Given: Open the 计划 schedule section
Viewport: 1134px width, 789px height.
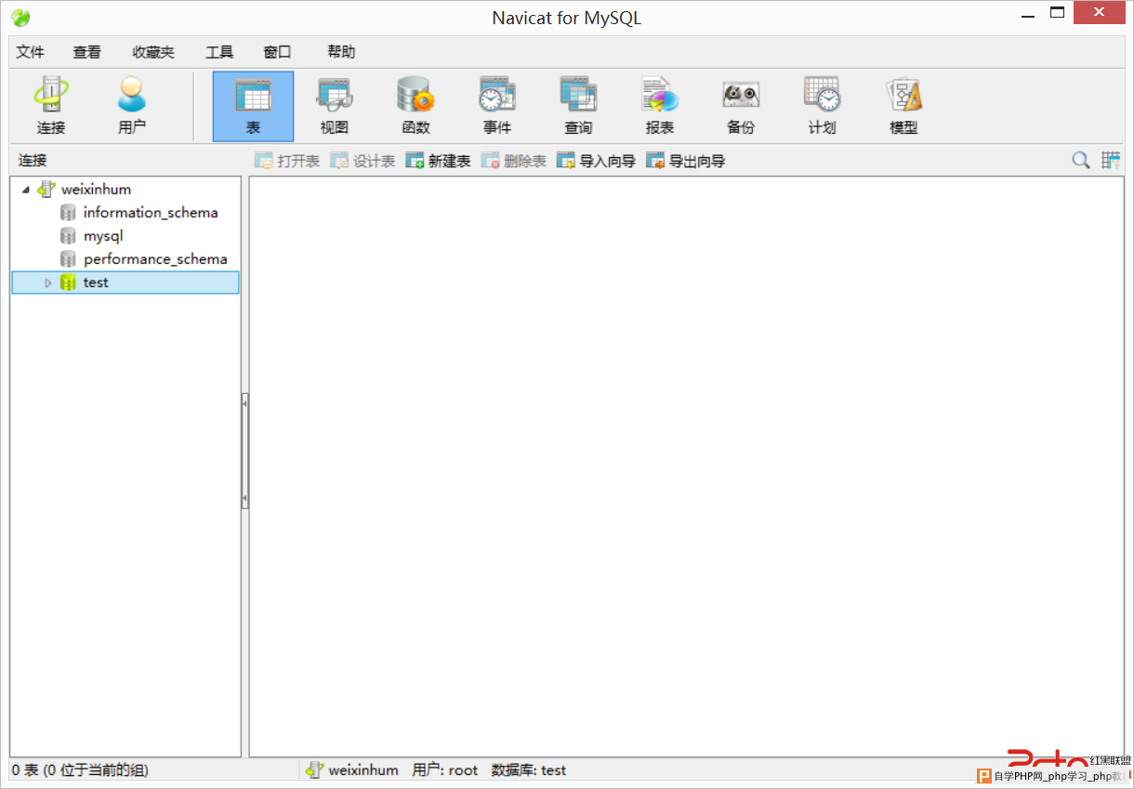Looking at the screenshot, I should click(x=823, y=106).
